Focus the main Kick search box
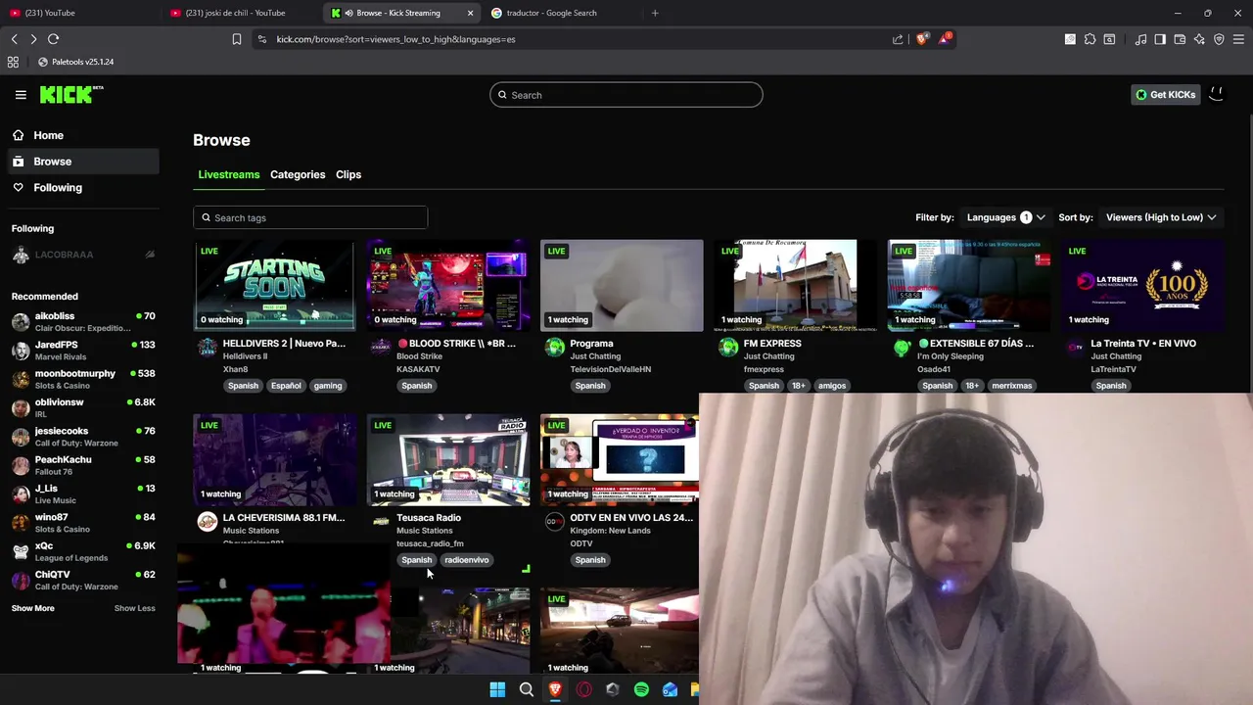Screen dimensions: 1253x705 click(626, 95)
